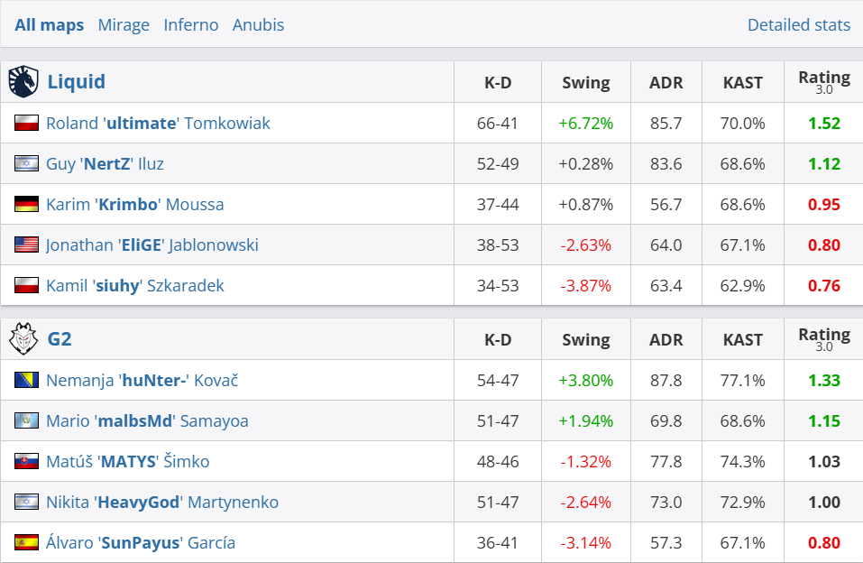863x563 pixels.
Task: Switch to the Mirage map tab
Action: (x=124, y=24)
